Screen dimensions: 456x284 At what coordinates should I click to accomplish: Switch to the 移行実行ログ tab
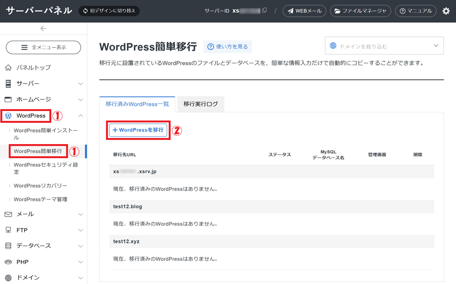[x=201, y=104]
